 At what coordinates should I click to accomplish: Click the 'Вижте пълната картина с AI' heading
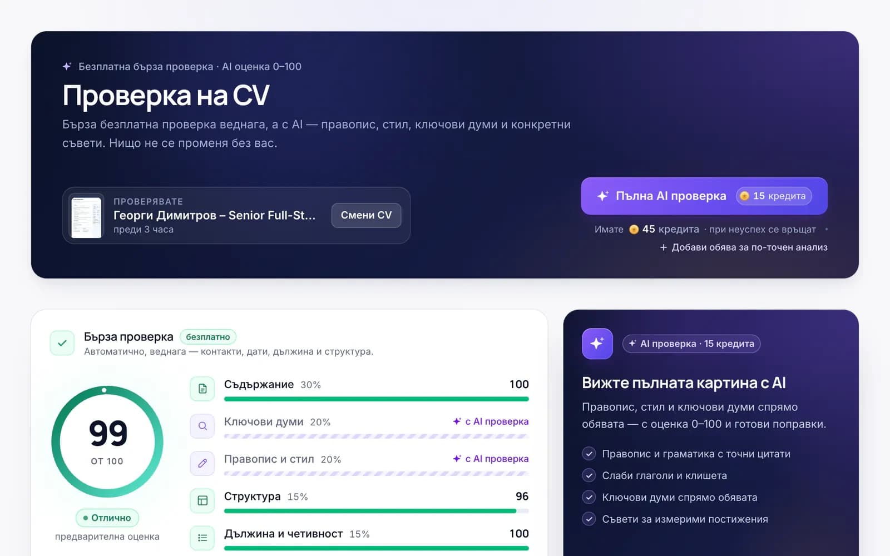(x=684, y=383)
